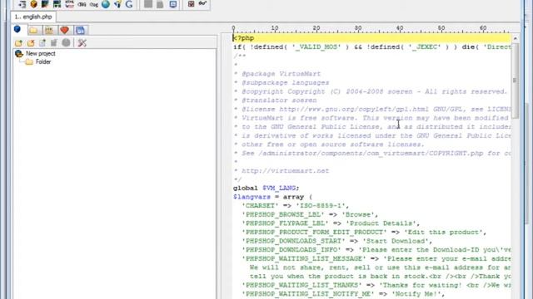Click the '@copyright Copyright (C) 2004-2008' line
Screen dimensions: 533x299
pos(371,91)
